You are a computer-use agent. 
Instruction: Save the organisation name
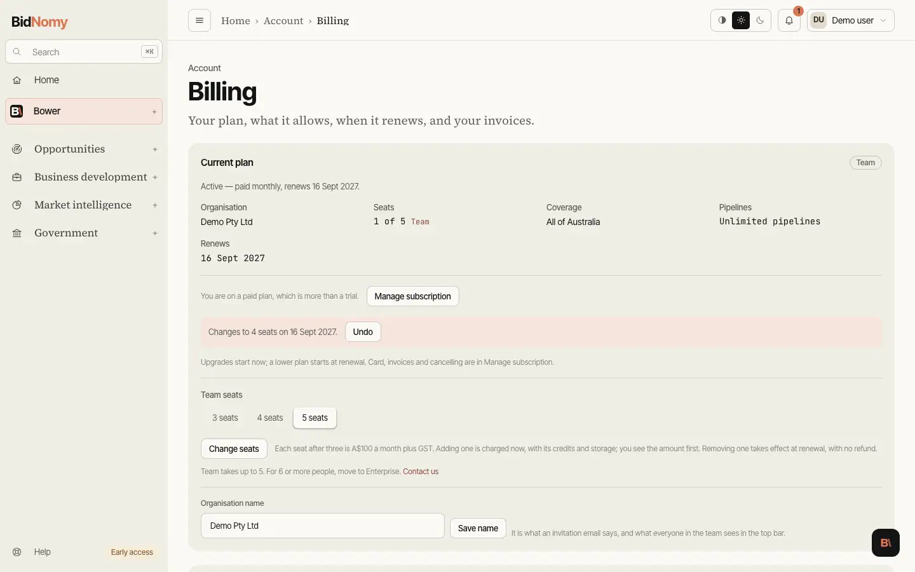tap(478, 528)
